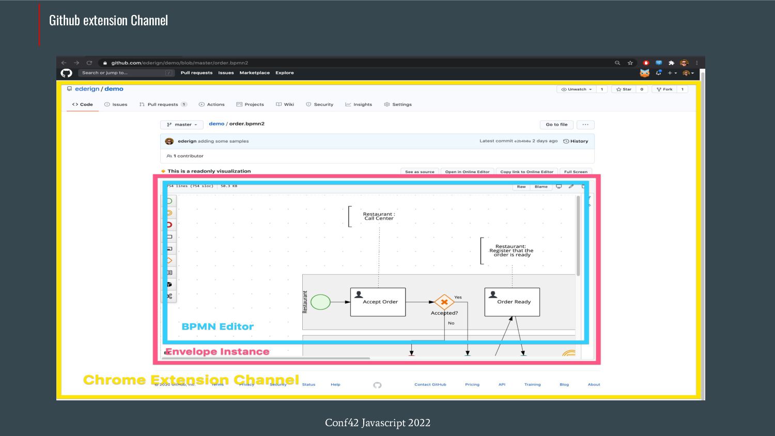Open the three-dots file options menu

click(585, 124)
